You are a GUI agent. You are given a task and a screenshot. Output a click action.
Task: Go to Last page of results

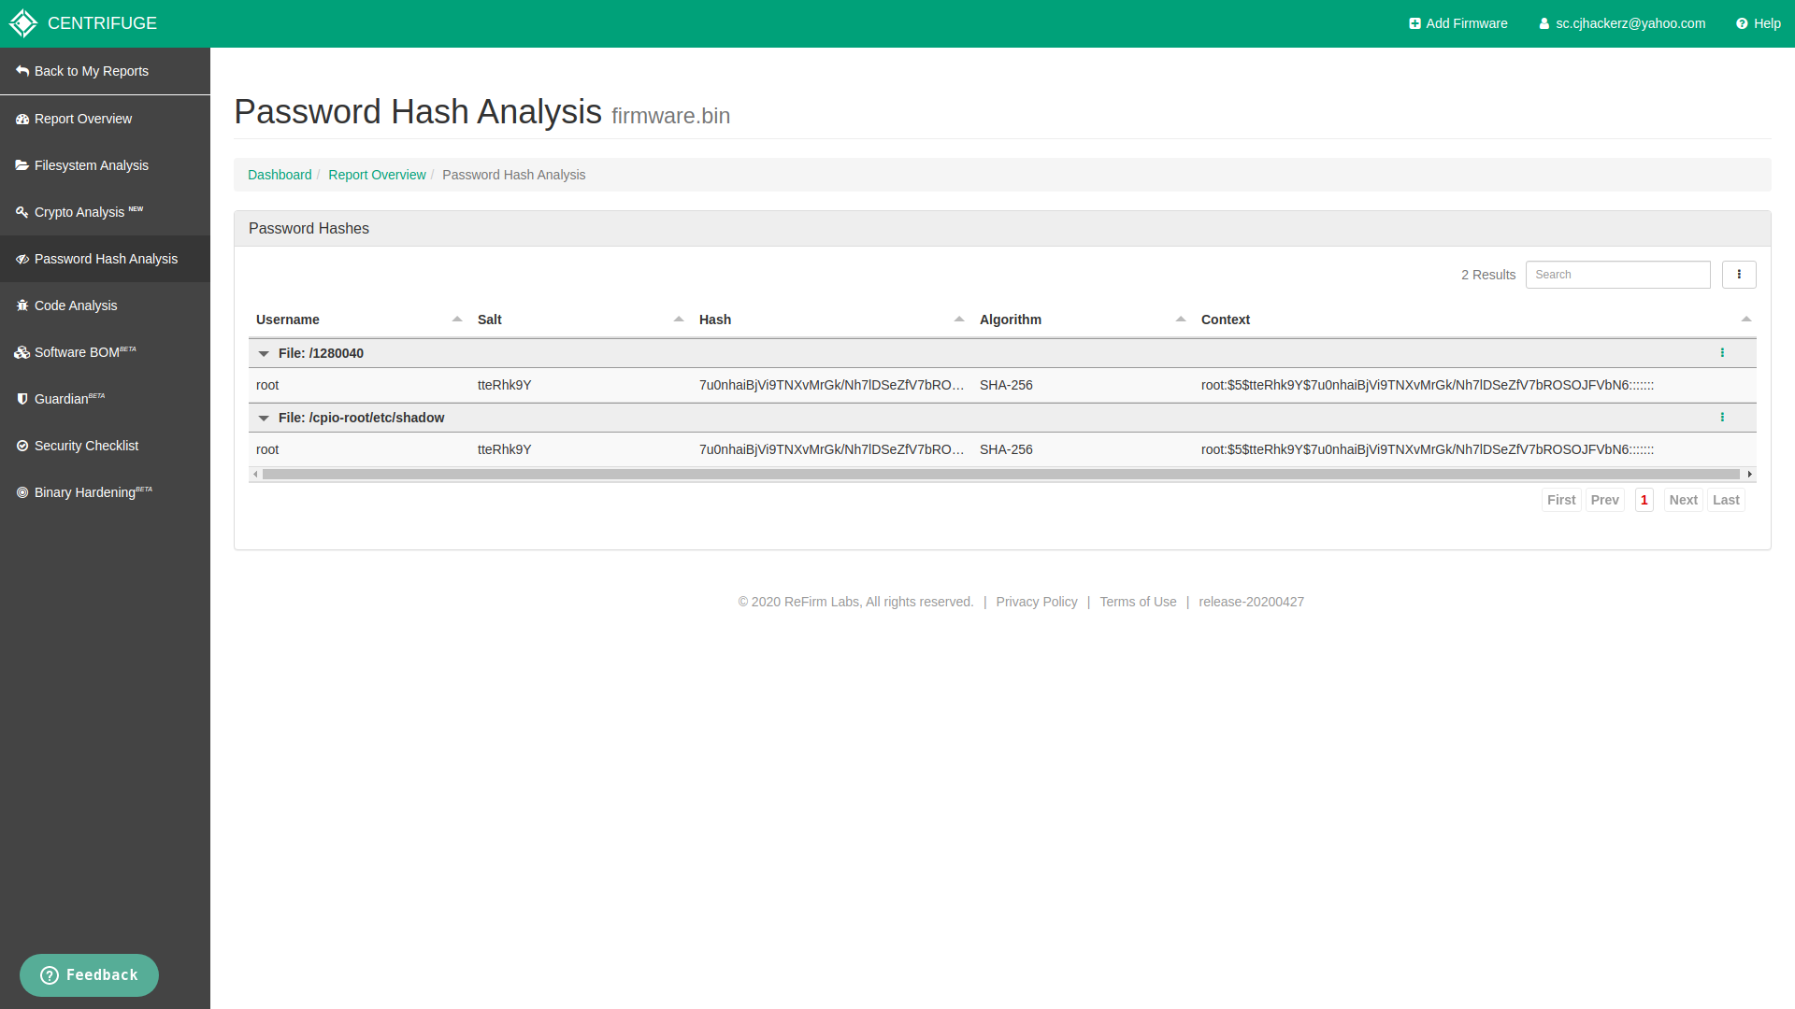pos(1726,500)
